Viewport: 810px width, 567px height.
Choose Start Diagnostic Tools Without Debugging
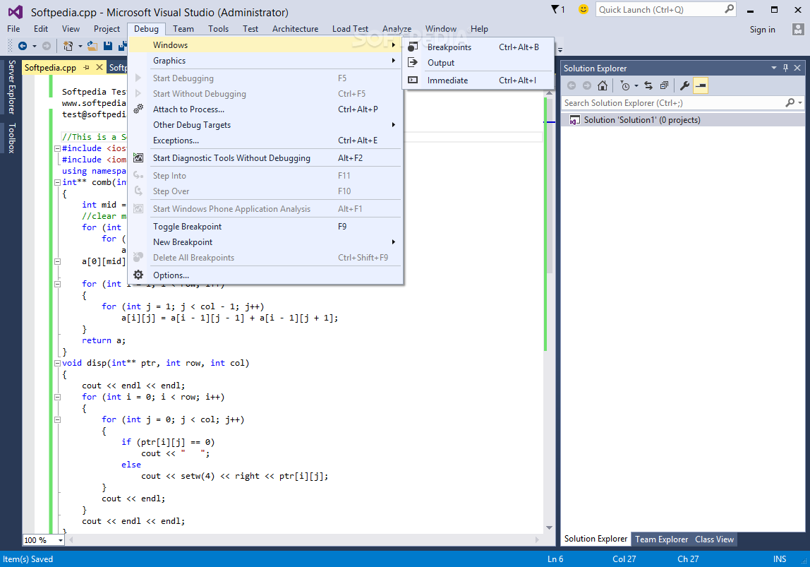coord(265,157)
